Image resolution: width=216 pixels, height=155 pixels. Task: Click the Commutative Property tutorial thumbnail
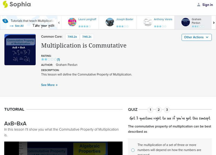click(20, 50)
